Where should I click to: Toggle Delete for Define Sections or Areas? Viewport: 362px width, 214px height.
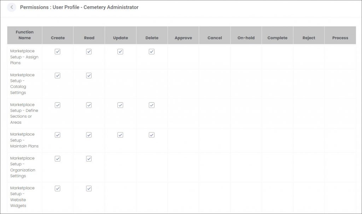coord(152,105)
